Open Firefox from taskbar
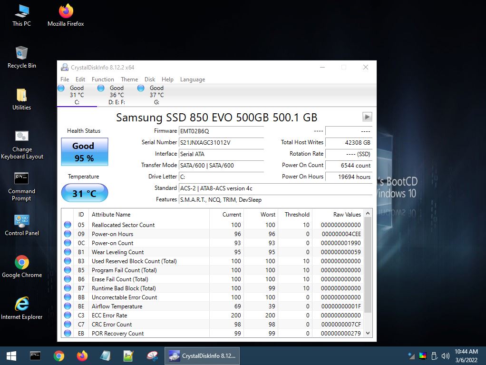Viewport: 486px width, 365px height. 82,355
